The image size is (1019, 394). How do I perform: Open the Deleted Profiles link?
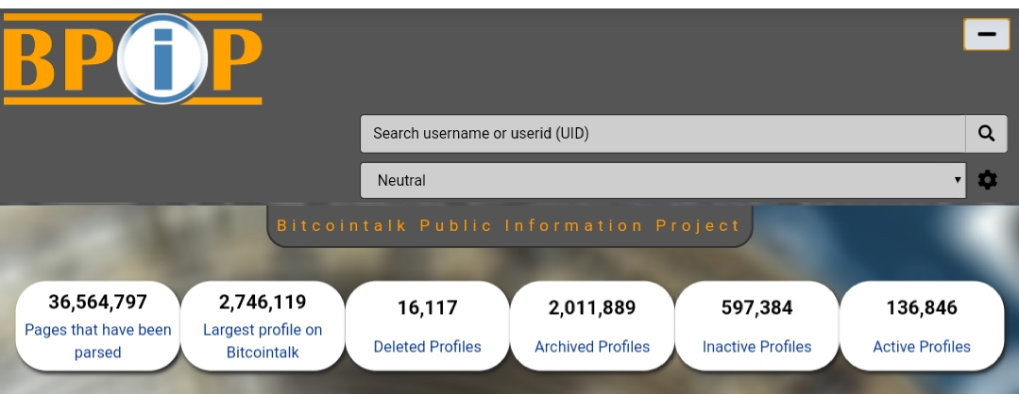(x=427, y=347)
